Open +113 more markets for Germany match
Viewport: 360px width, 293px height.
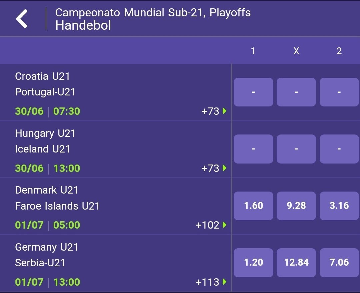211,282
